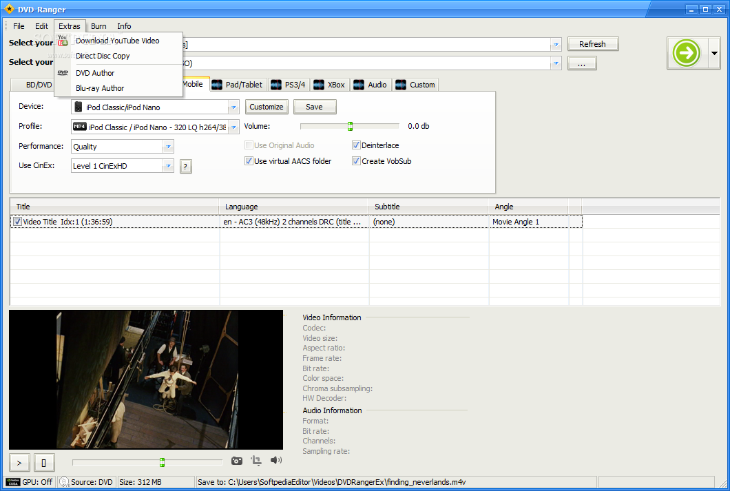Viewport: 730px width, 491px height.
Task: Toggle the Video Title Idx:1 checkbox
Action: tap(17, 222)
